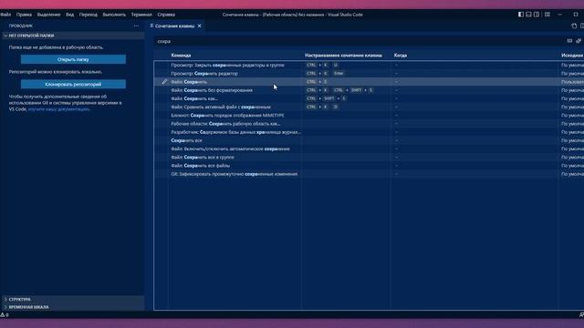Toggle bottom panel layout icon in title bar
The height and width of the screenshot is (328, 584).
click(528, 15)
